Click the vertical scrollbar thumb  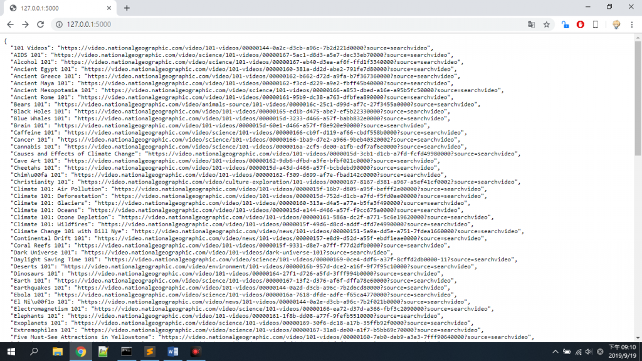(x=638, y=98)
